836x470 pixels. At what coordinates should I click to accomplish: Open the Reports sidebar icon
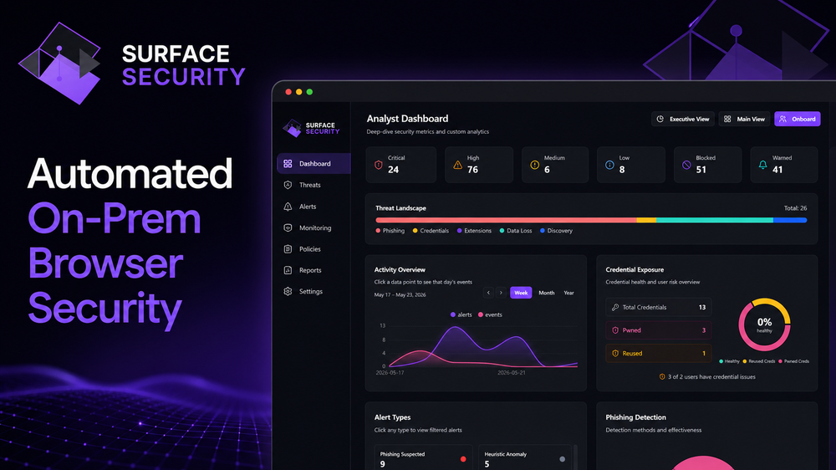click(288, 270)
